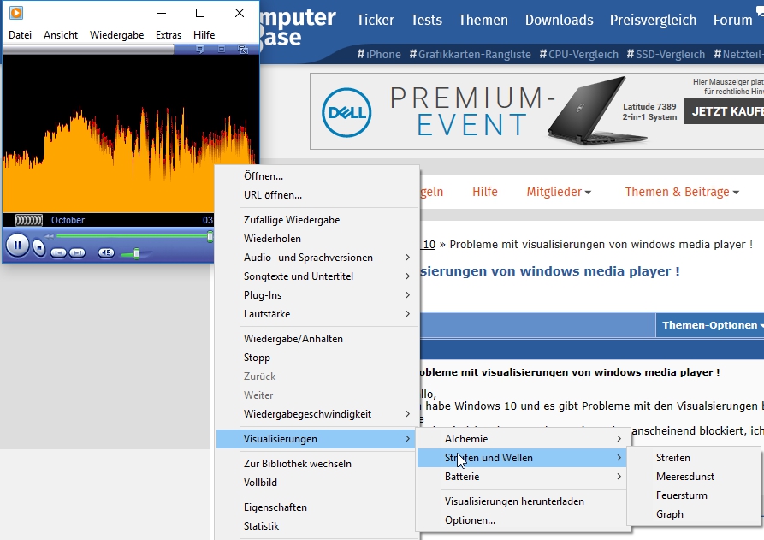The image size is (764, 540).
Task: Click the #CPU-Vergleich tag link
Action: tap(579, 54)
